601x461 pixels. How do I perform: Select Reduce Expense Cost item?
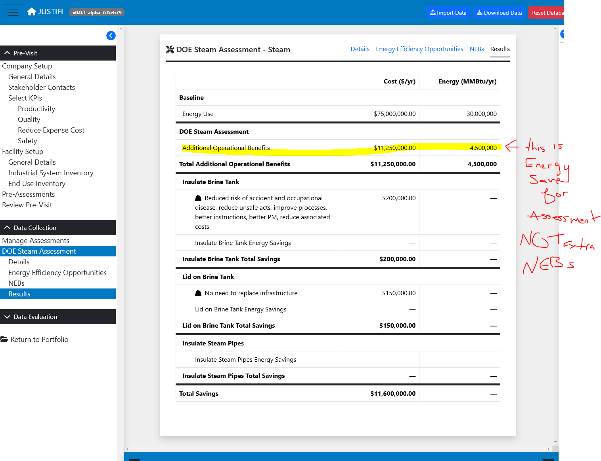(x=51, y=130)
